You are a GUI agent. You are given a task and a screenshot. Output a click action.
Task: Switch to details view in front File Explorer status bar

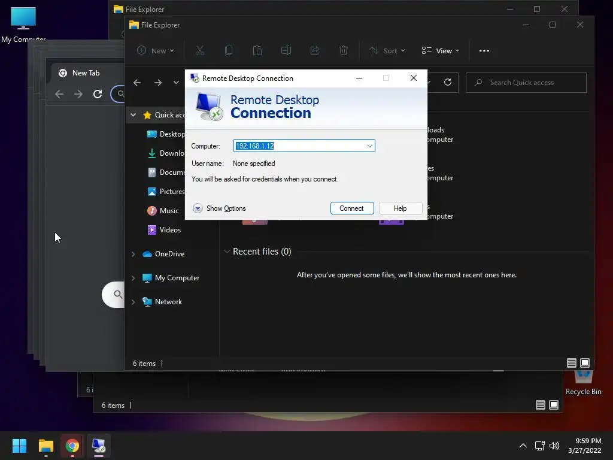pyautogui.click(x=571, y=363)
